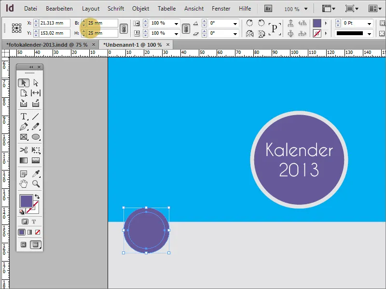386x289 pixels.
Task: Open rotation angle dropdown
Action: pos(235,24)
